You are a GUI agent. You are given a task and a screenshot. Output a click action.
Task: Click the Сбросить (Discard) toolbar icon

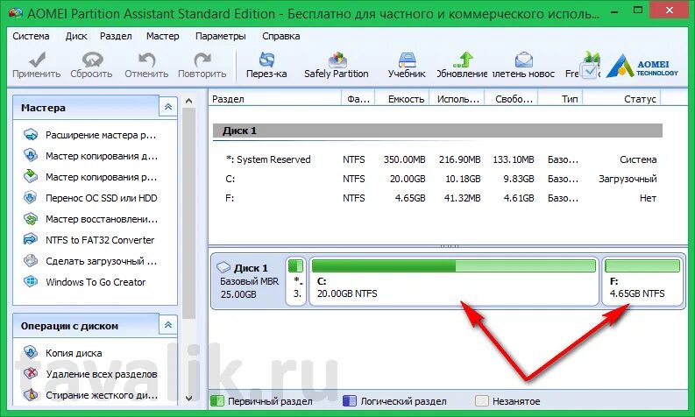92,60
